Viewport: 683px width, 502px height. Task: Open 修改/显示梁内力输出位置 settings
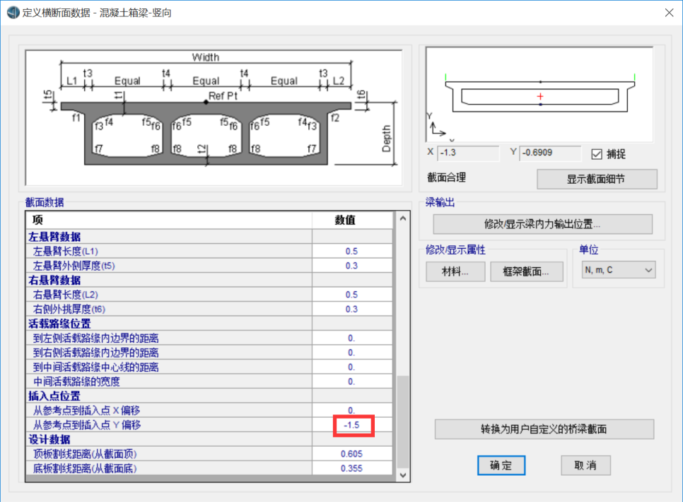tap(542, 224)
